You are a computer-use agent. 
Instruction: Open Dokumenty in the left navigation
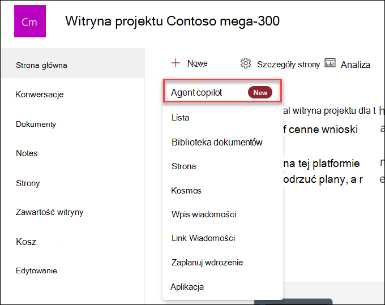point(36,124)
